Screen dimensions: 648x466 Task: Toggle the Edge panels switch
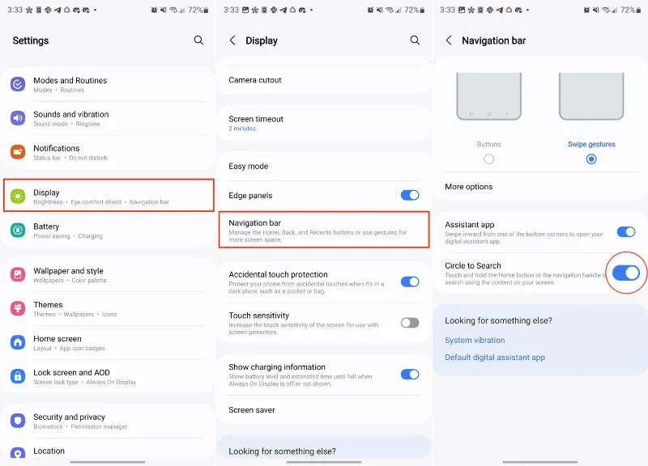point(410,195)
